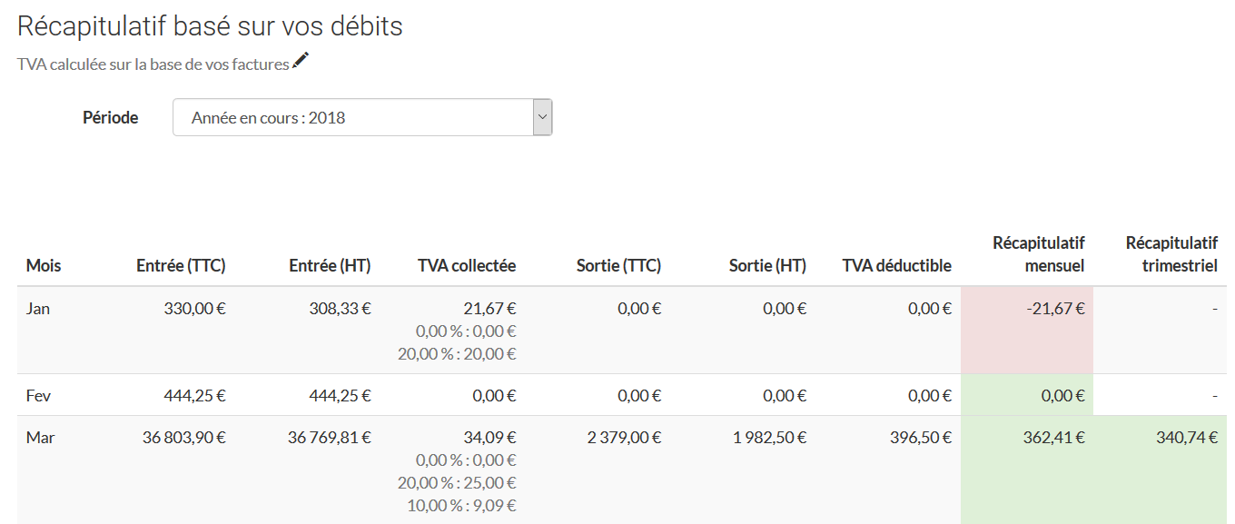Click the green 362,41 € monthly summary cell
Viewport: 1235px width, 524px height.
1027,470
